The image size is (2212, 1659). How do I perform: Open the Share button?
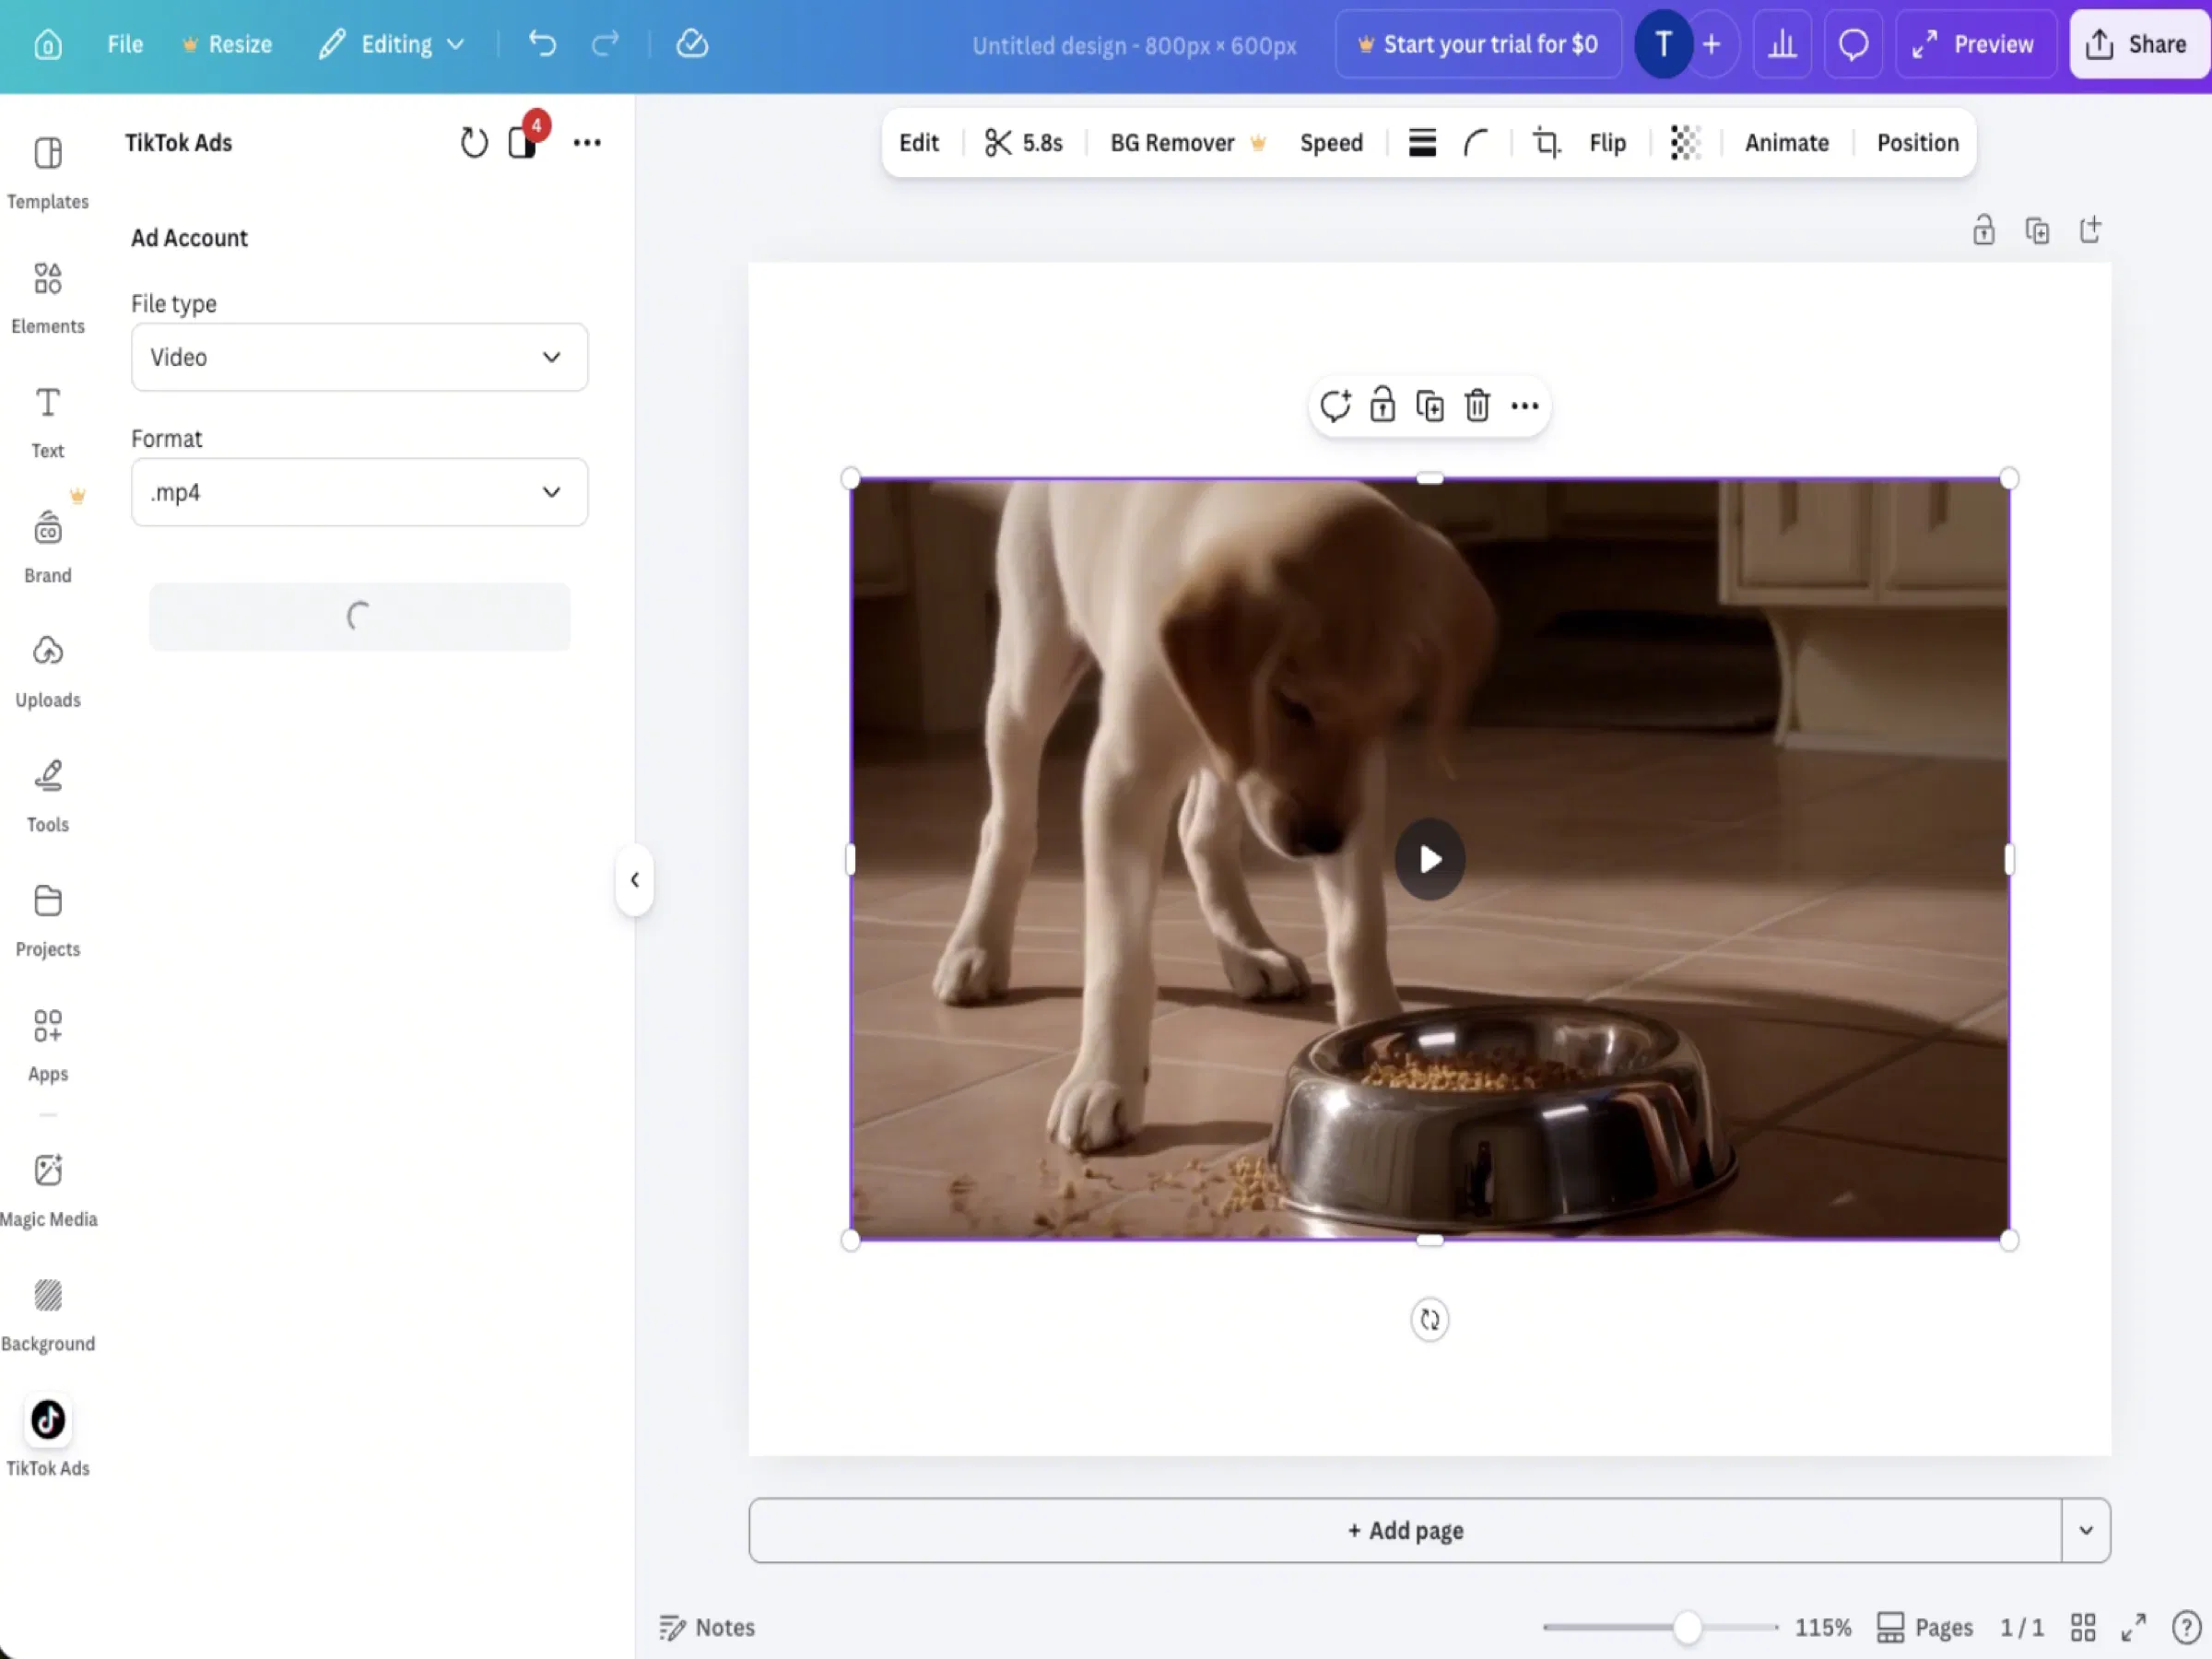[x=2138, y=44]
